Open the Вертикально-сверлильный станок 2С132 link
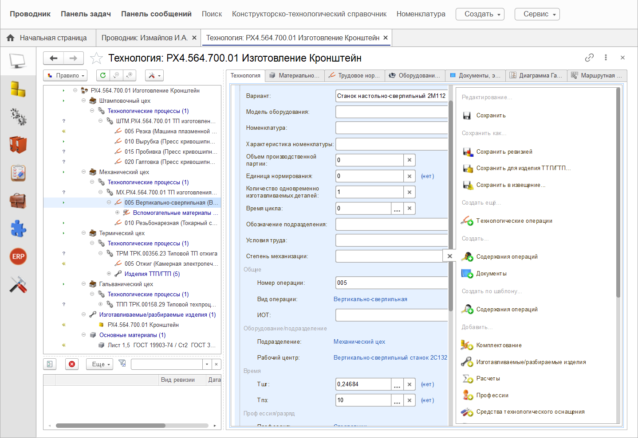 pos(390,358)
